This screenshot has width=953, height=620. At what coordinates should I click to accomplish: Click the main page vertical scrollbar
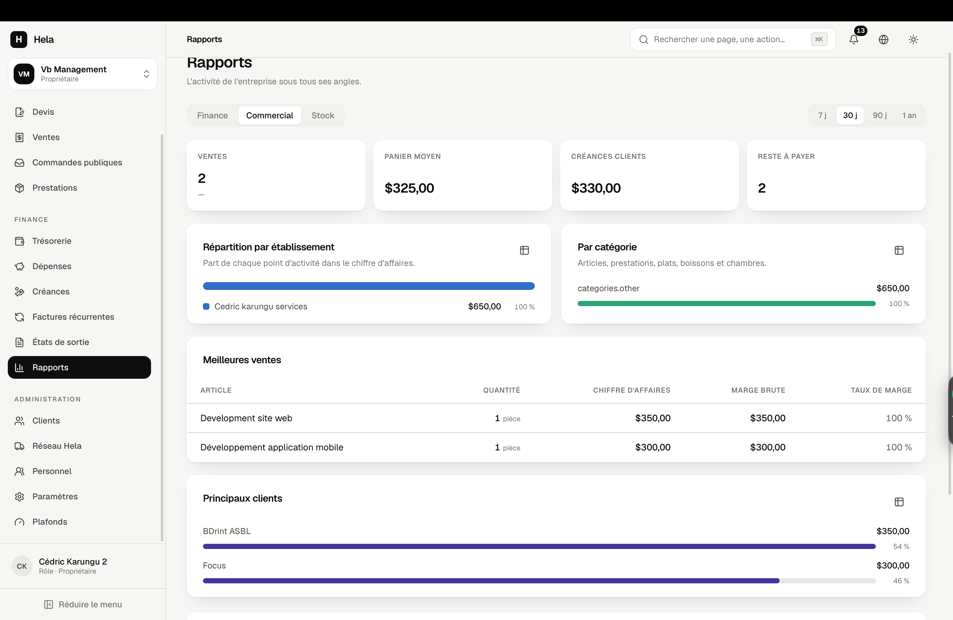pos(949,274)
